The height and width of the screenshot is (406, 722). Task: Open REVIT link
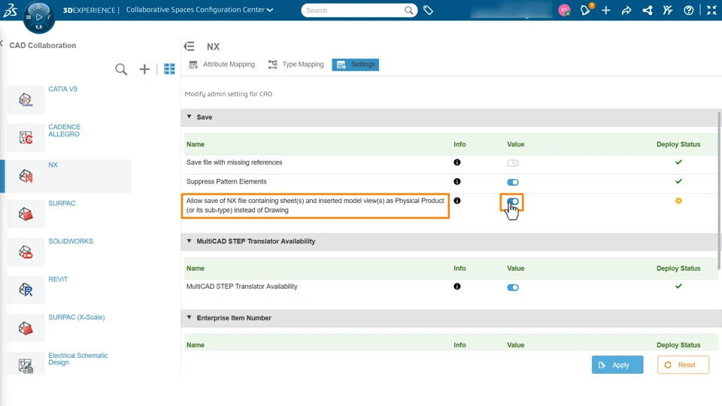click(58, 280)
